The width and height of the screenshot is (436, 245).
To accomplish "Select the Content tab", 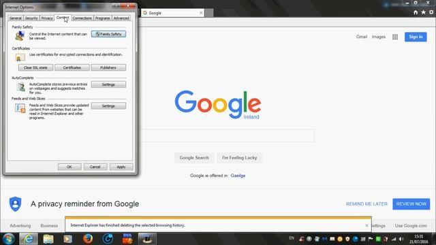I will pos(63,18).
